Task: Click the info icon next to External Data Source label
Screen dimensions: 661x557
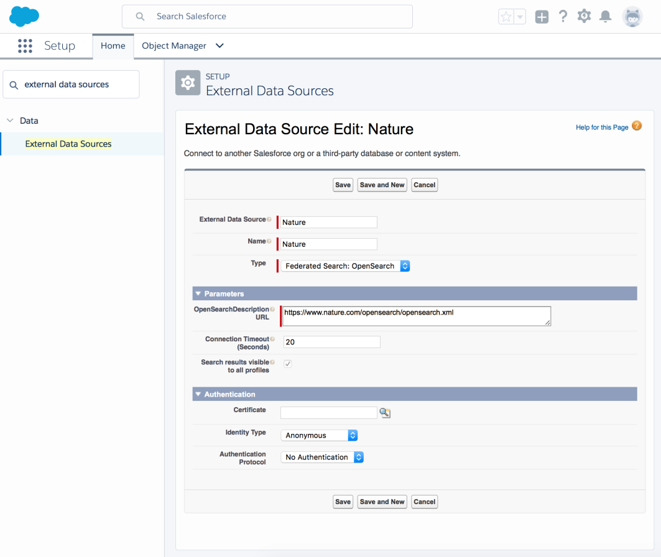Action: (x=269, y=219)
